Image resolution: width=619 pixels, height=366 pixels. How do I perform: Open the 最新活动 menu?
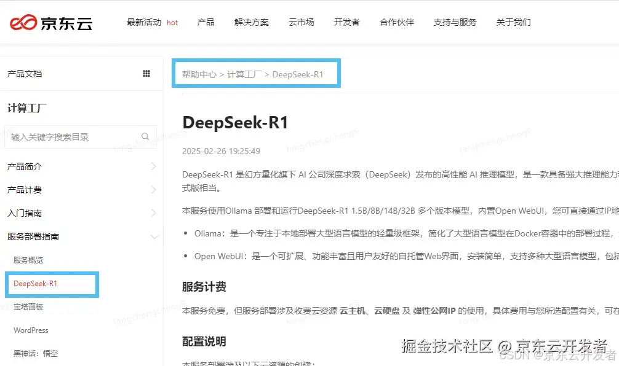click(144, 23)
